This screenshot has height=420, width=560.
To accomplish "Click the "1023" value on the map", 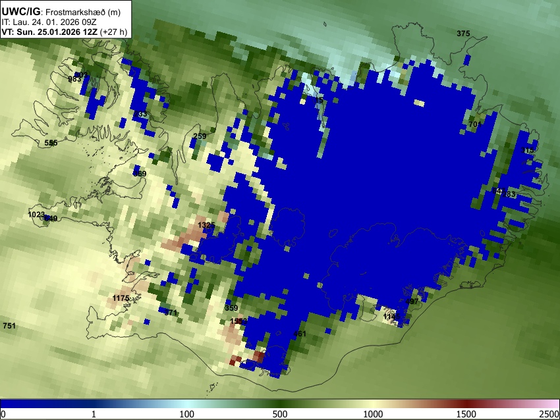I will (36, 215).
